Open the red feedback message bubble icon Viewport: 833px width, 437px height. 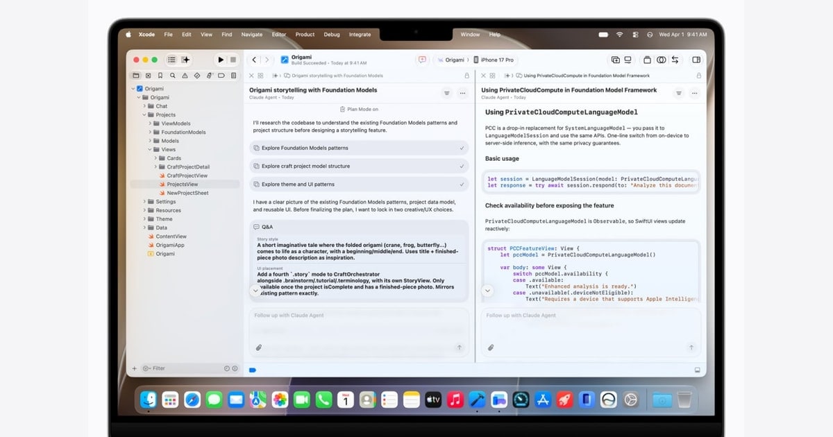coord(421,60)
